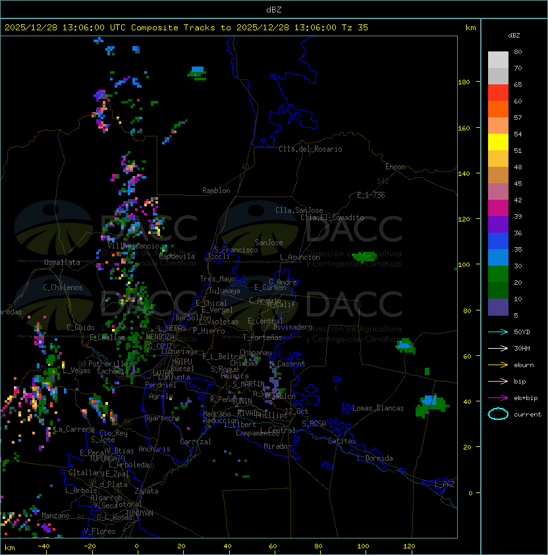Image resolution: width=548 pixels, height=555 pixels.
Task: Click the eb+bip legend label
Action: (x=526, y=398)
